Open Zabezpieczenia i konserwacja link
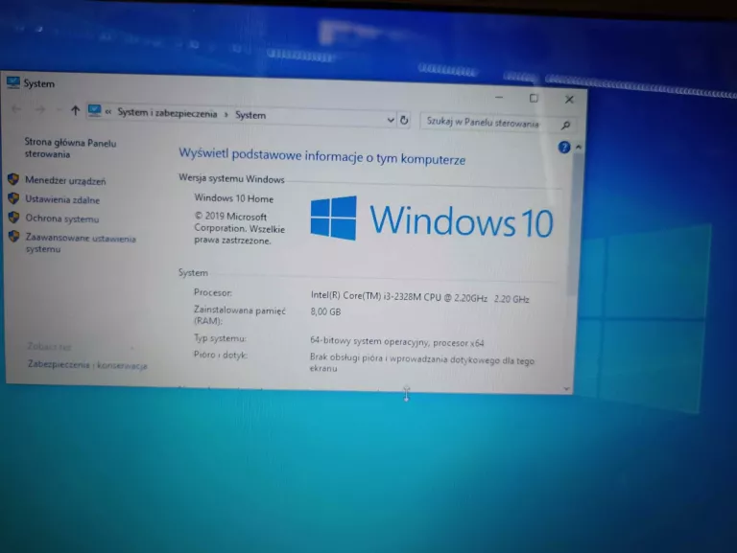737x553 pixels. [87, 365]
